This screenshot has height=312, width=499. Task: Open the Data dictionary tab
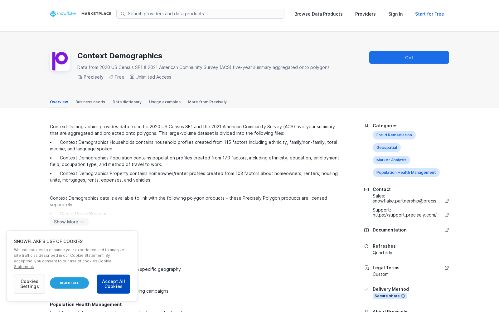[x=127, y=102]
